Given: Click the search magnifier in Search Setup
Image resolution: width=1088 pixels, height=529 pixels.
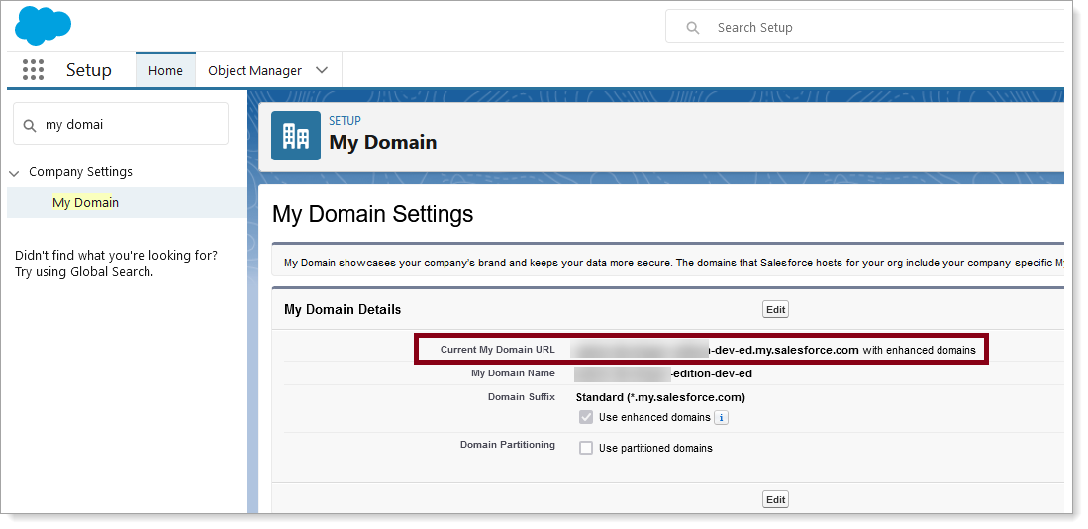Looking at the screenshot, I should click(692, 28).
